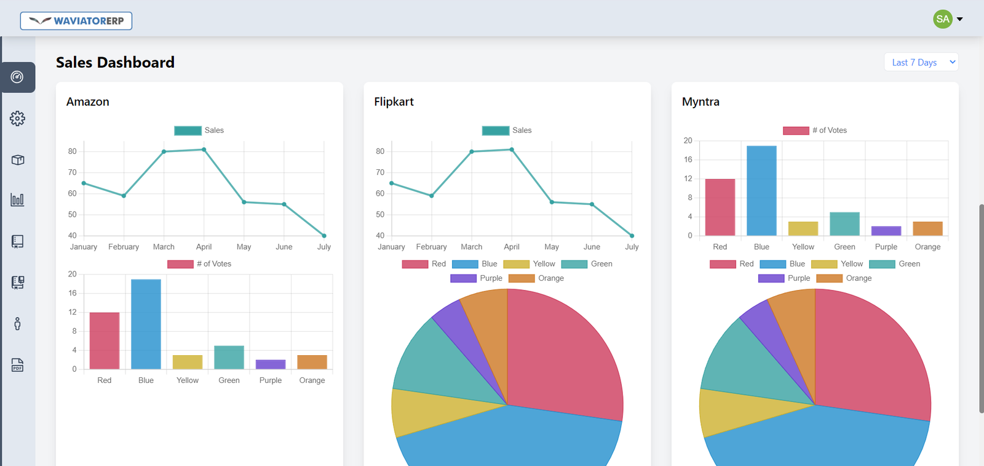Toggle Green legend item in Flipkart pie chart

587,264
